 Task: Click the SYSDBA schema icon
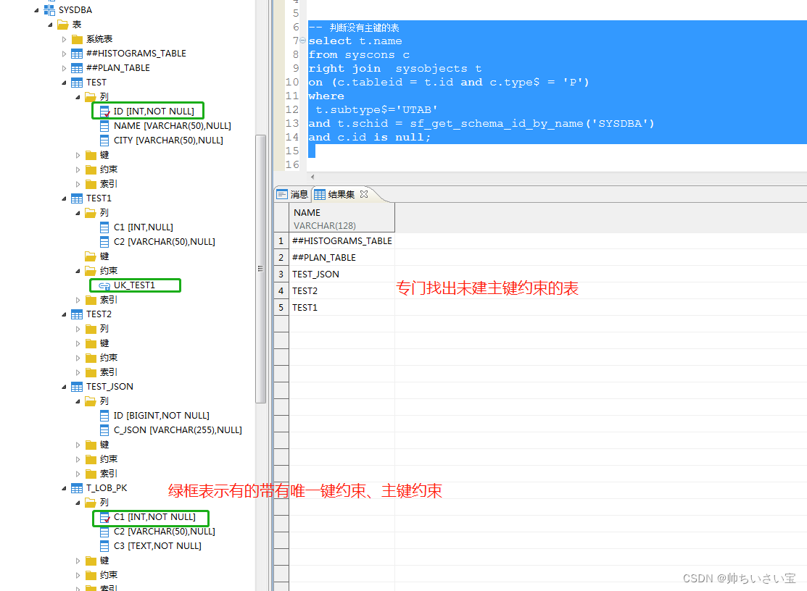coord(49,9)
